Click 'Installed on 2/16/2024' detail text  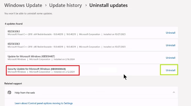coord(64,59)
